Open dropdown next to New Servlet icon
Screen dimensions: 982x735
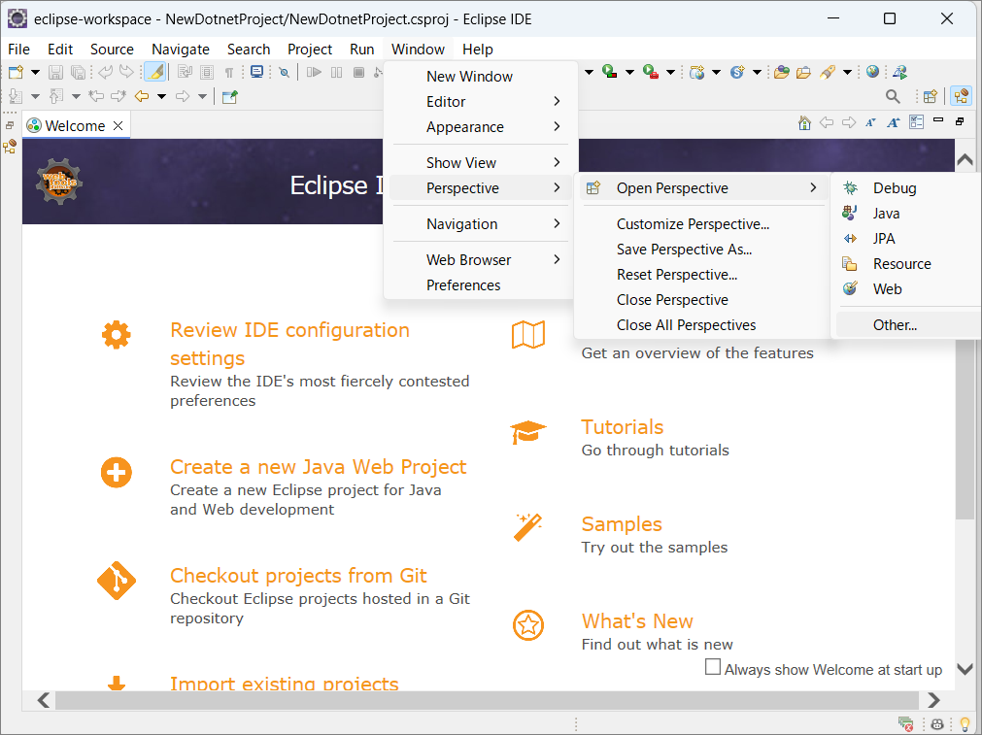(x=757, y=72)
